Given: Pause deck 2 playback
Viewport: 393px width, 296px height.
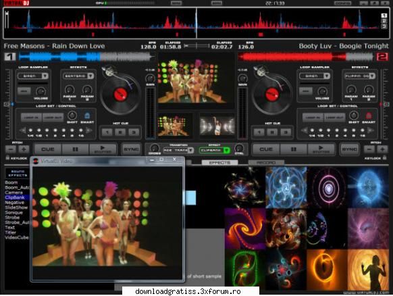Looking at the screenshot, I should tap(294, 149).
